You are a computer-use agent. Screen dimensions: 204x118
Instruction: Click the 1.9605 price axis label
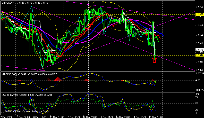click(x=200, y=35)
